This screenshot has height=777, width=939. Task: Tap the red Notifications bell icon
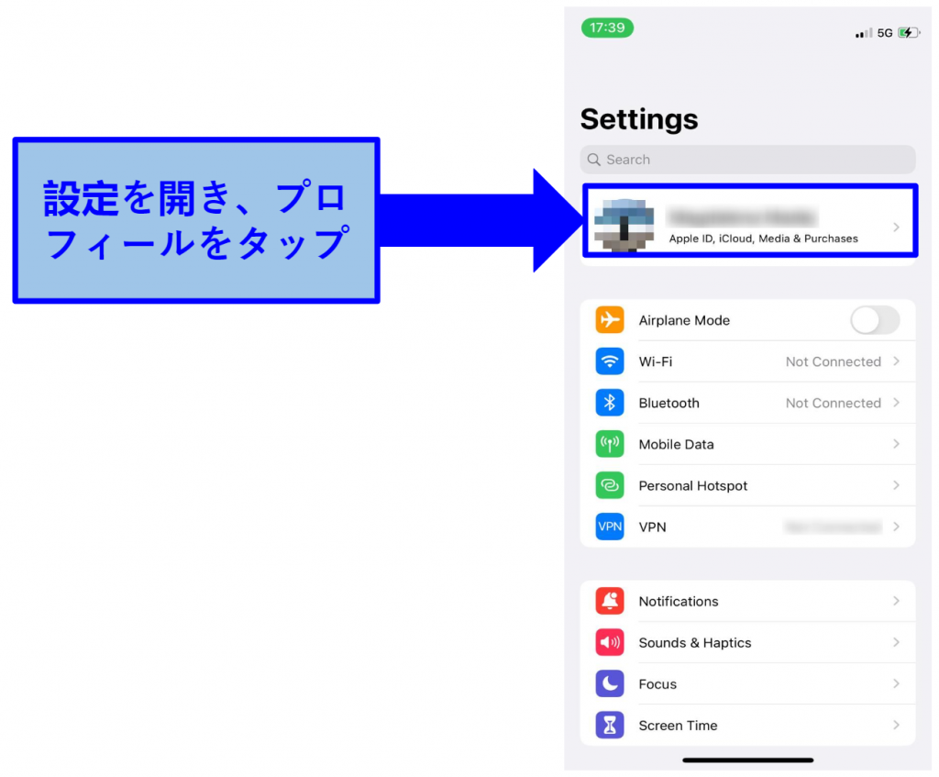(609, 601)
